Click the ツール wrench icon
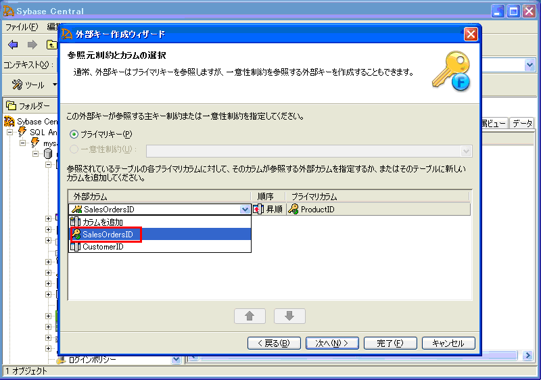 tap(18, 85)
